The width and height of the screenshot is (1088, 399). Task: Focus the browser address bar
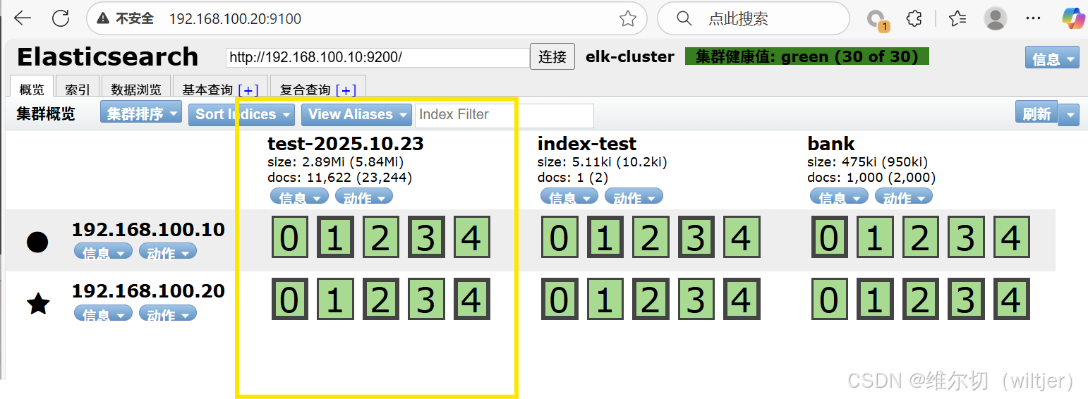[x=367, y=19]
